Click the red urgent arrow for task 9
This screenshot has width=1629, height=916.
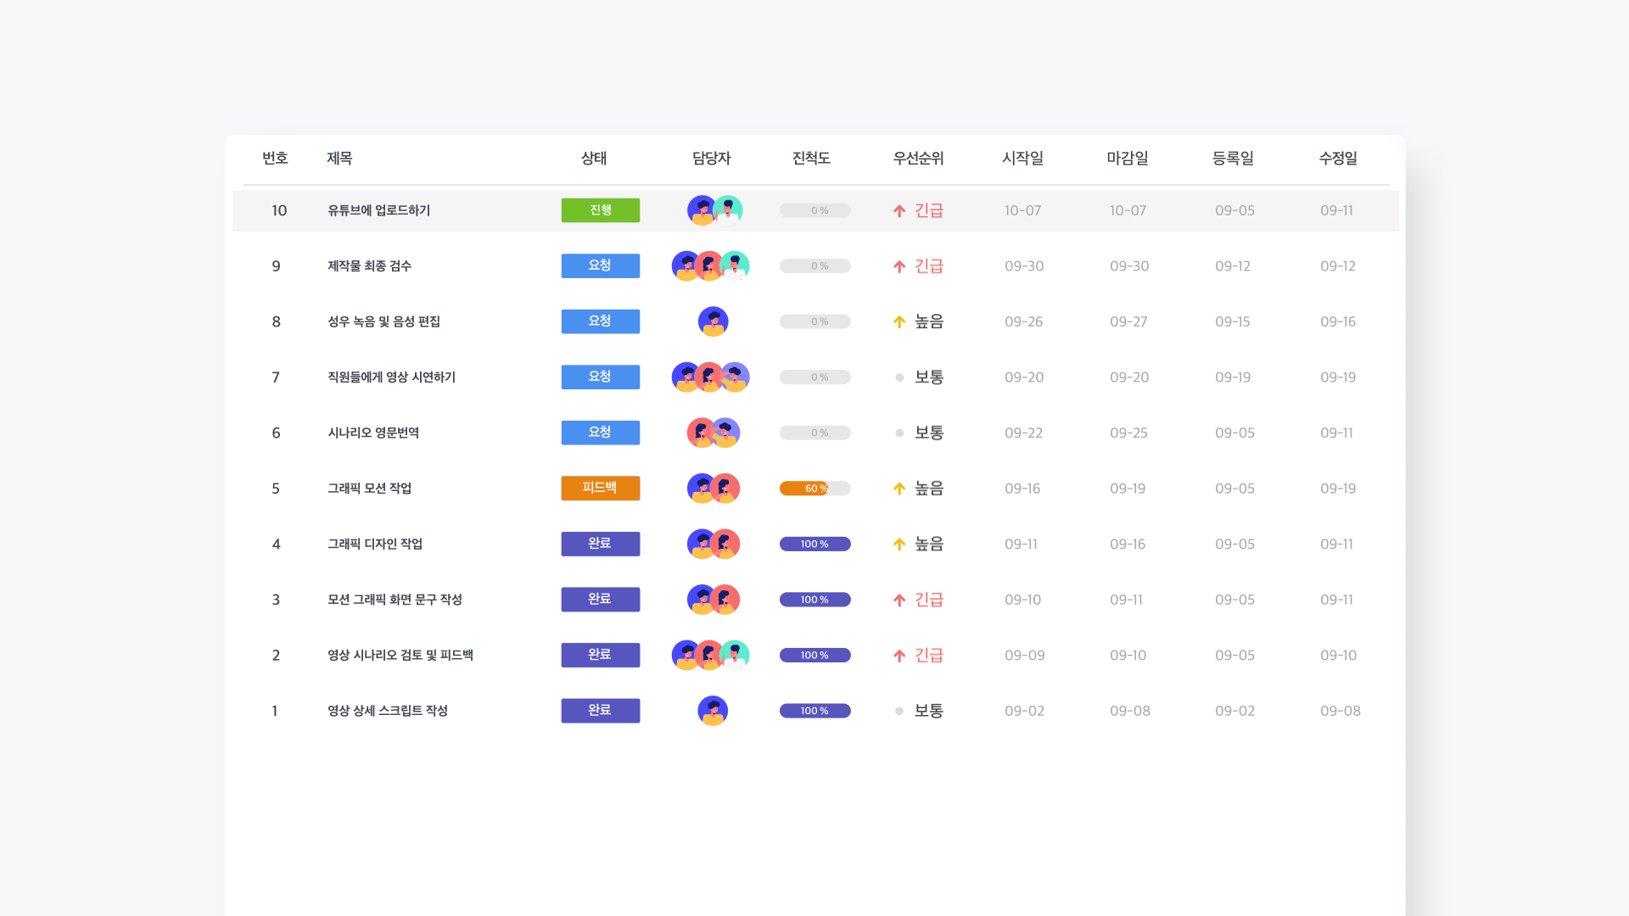(x=899, y=266)
